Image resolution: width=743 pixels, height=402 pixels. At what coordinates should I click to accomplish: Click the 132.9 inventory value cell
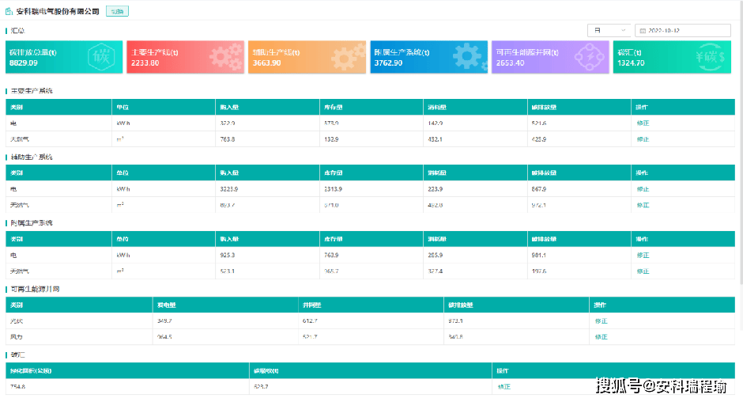[x=331, y=139]
